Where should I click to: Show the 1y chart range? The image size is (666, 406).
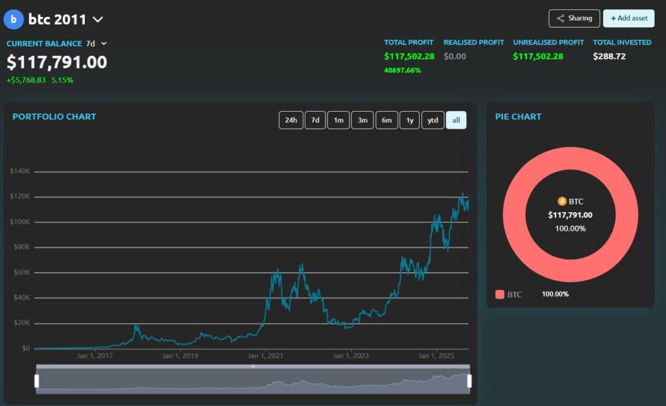tap(410, 120)
